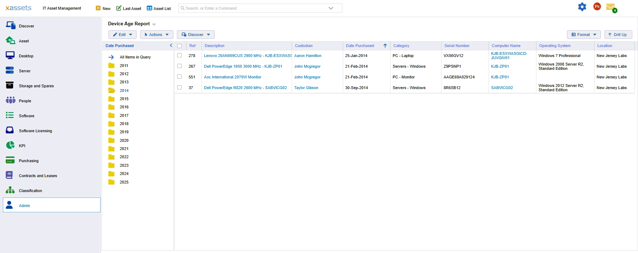Screen dimensions: 638x253
Task: Select the 2019 folder in date tree
Action: click(x=124, y=132)
